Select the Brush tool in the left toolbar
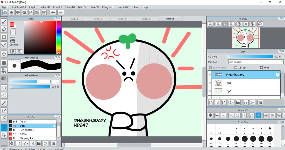 click(4, 22)
